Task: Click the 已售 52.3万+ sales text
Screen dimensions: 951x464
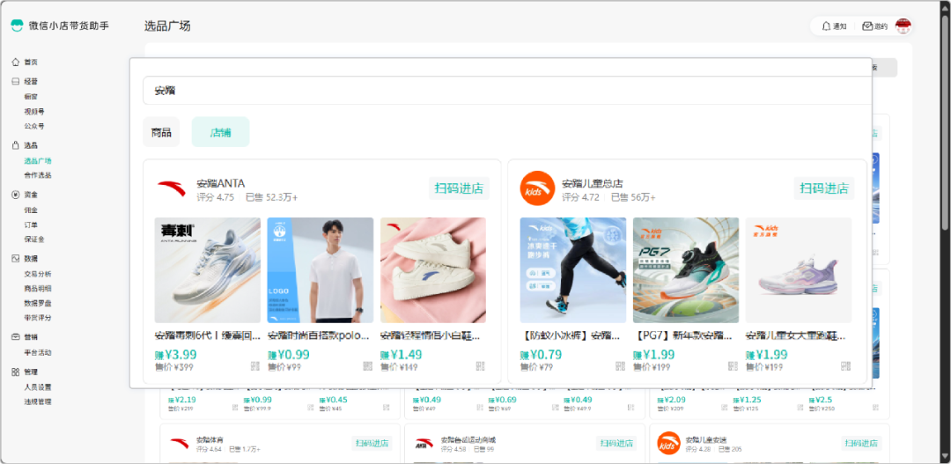Action: point(272,197)
